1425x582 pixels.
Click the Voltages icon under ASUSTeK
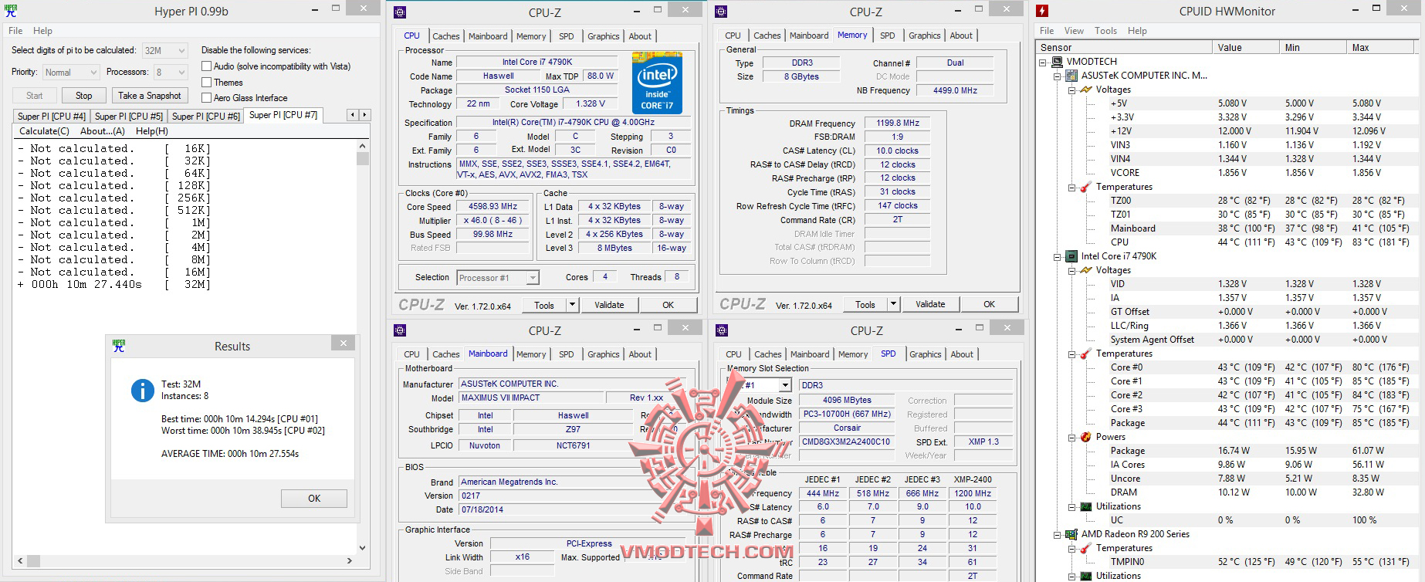1086,90
